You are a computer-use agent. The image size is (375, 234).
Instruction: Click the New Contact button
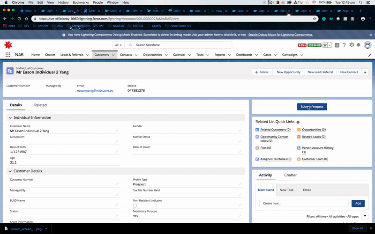pyautogui.click(x=349, y=72)
